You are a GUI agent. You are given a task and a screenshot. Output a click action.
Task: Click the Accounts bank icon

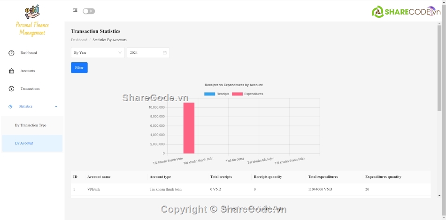click(11, 71)
